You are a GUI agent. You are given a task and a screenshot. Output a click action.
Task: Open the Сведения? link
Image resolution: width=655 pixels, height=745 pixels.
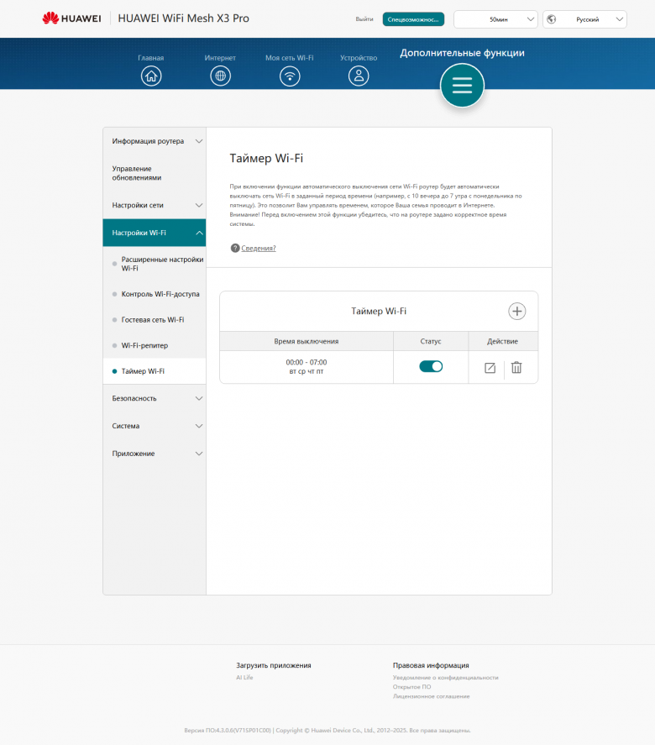259,248
